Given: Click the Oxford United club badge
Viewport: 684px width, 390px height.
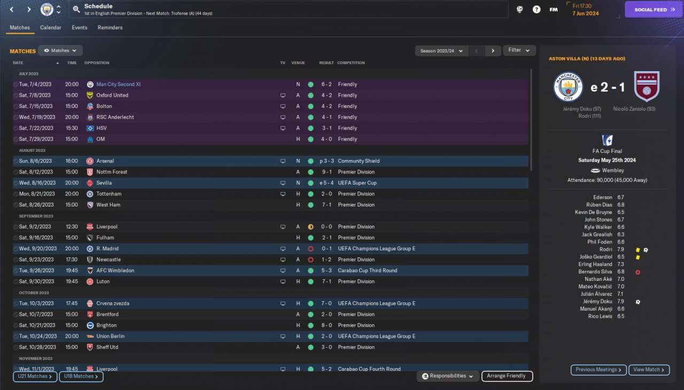Looking at the screenshot, I should click(x=90, y=95).
